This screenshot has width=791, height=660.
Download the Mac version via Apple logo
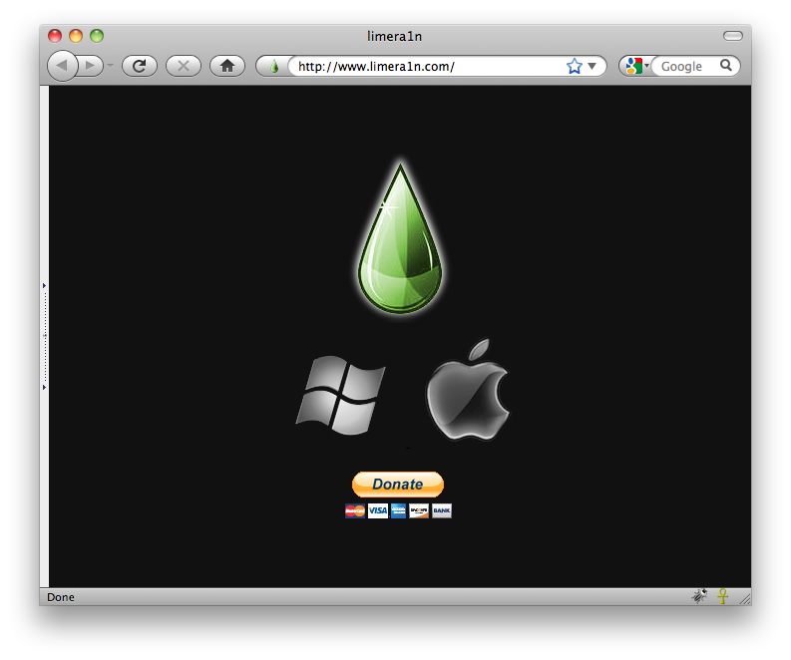[x=467, y=390]
